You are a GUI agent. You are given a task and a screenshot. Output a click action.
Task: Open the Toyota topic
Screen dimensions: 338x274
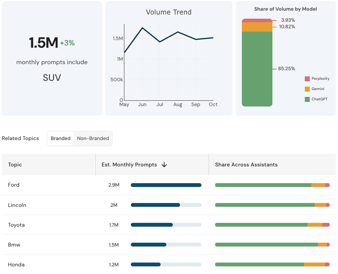[x=17, y=225]
